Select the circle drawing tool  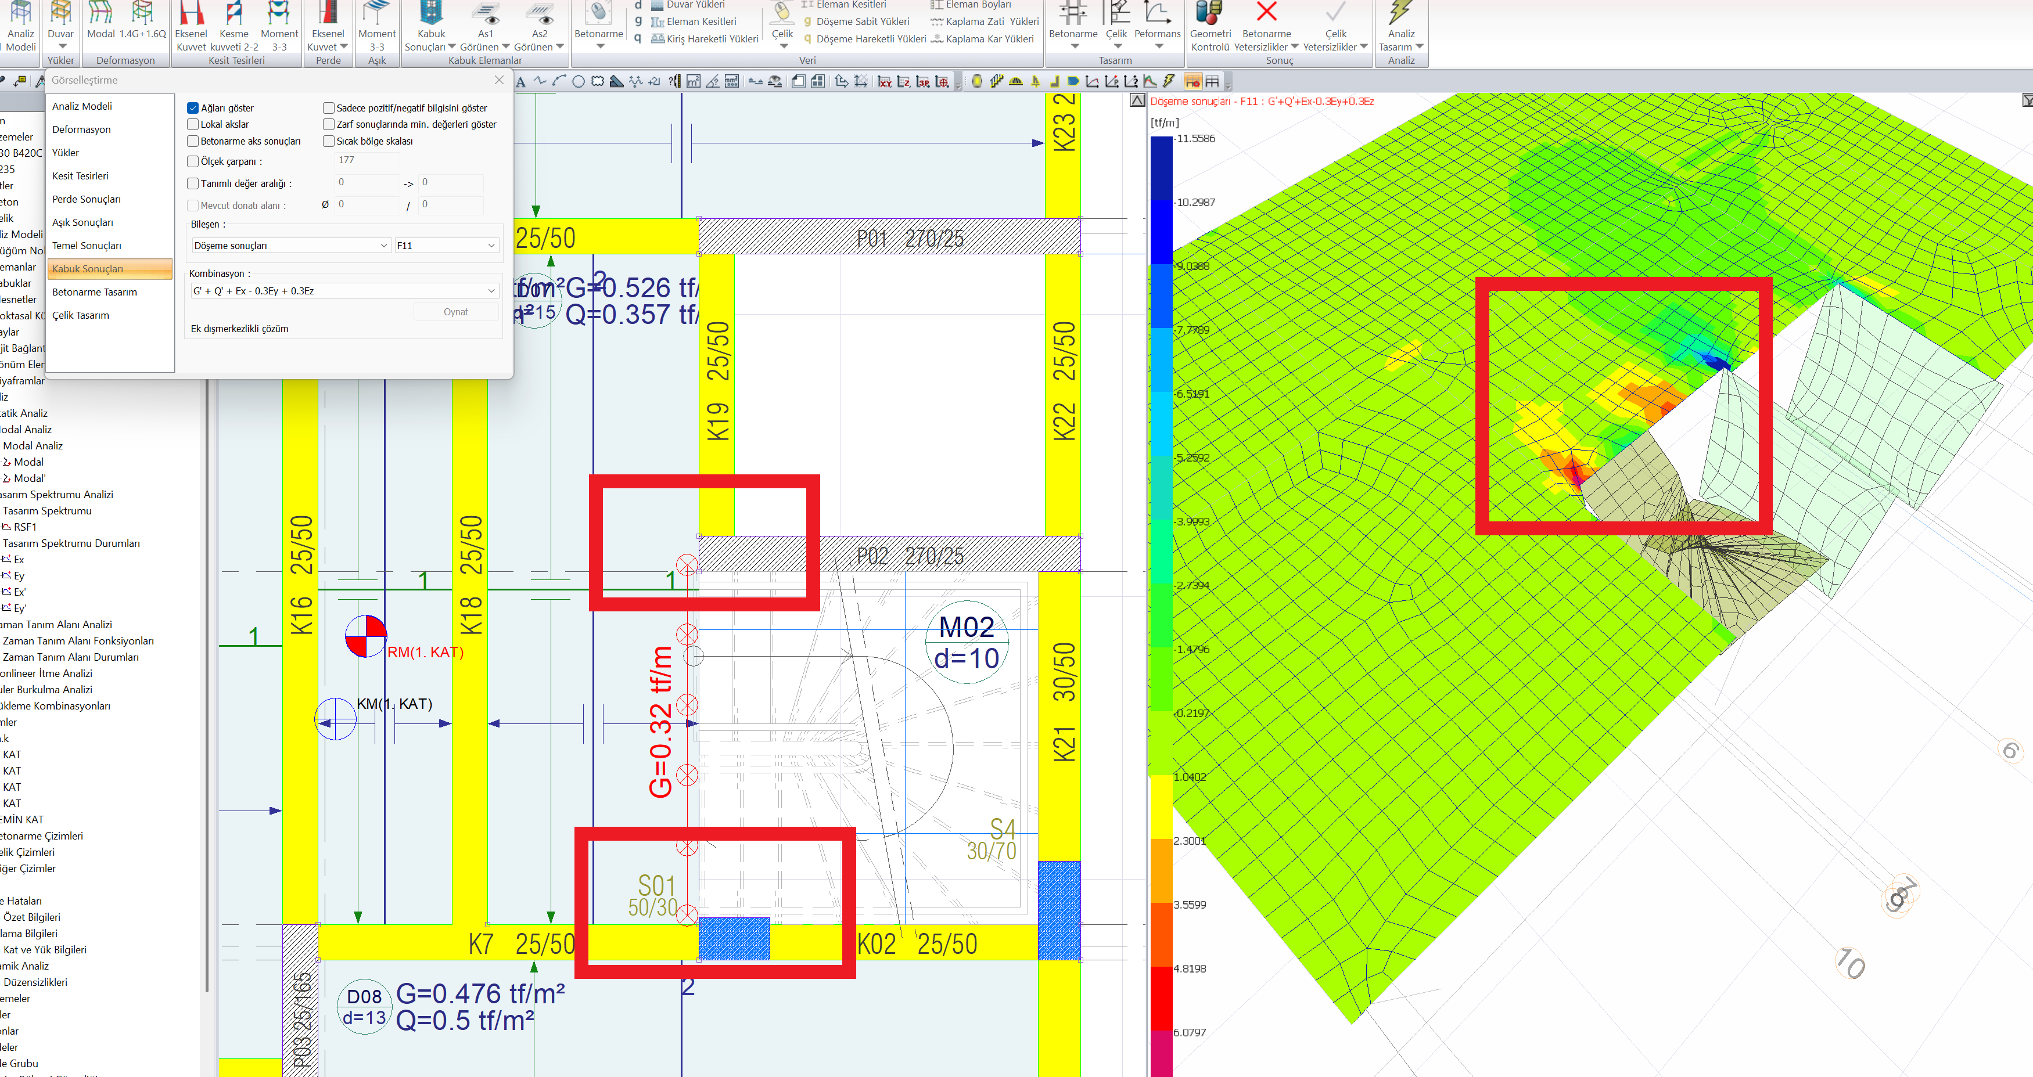[x=578, y=81]
